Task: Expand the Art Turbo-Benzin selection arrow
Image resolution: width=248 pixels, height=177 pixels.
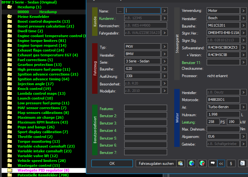Action: tap(244, 107)
